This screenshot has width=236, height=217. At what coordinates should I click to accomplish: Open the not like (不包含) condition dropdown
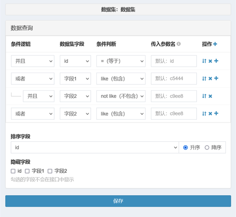coord(121,96)
